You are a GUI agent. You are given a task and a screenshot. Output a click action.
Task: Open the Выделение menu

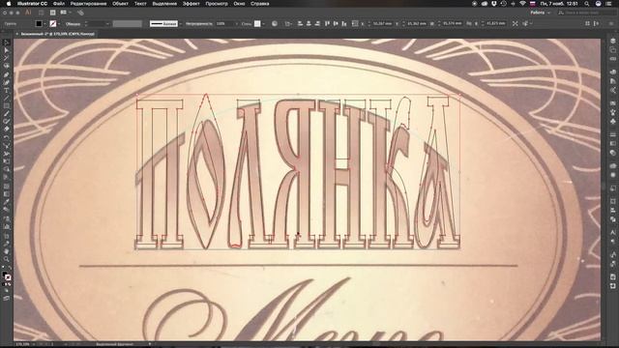click(164, 4)
